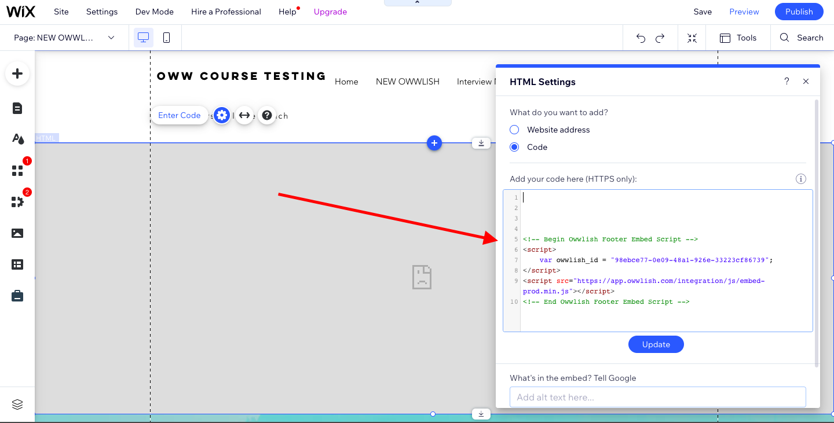Open the page selector dropdown

point(64,38)
